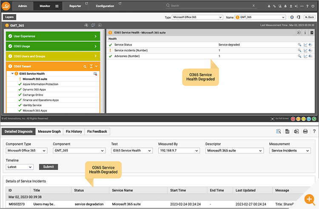Switch to the Measure Graph tab
Screen dimensions: 319x209
49,132
